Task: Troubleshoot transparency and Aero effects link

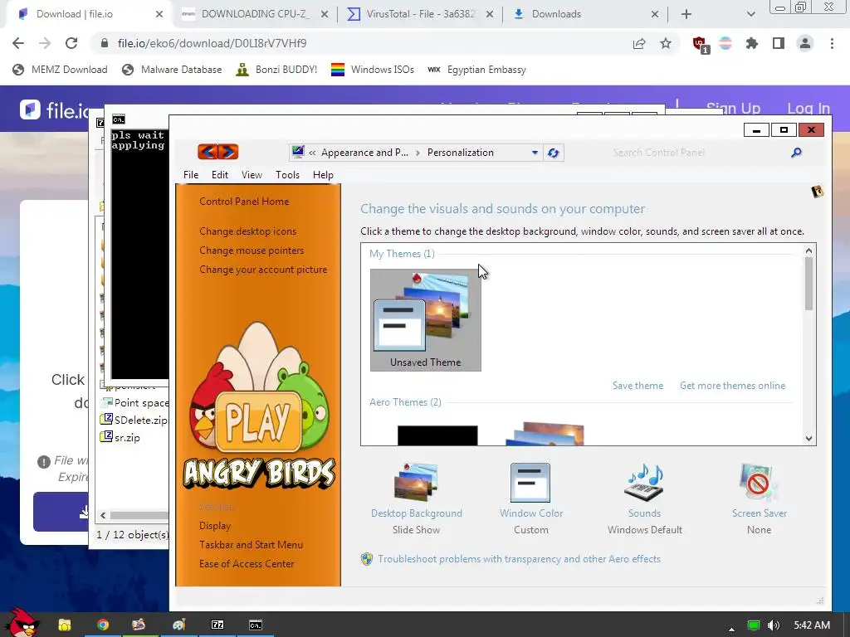Action: 519,559
